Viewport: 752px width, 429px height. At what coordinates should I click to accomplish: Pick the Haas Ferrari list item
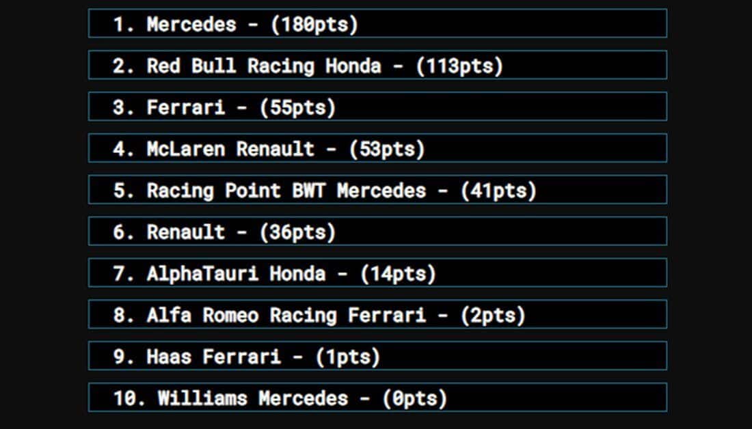(x=377, y=356)
